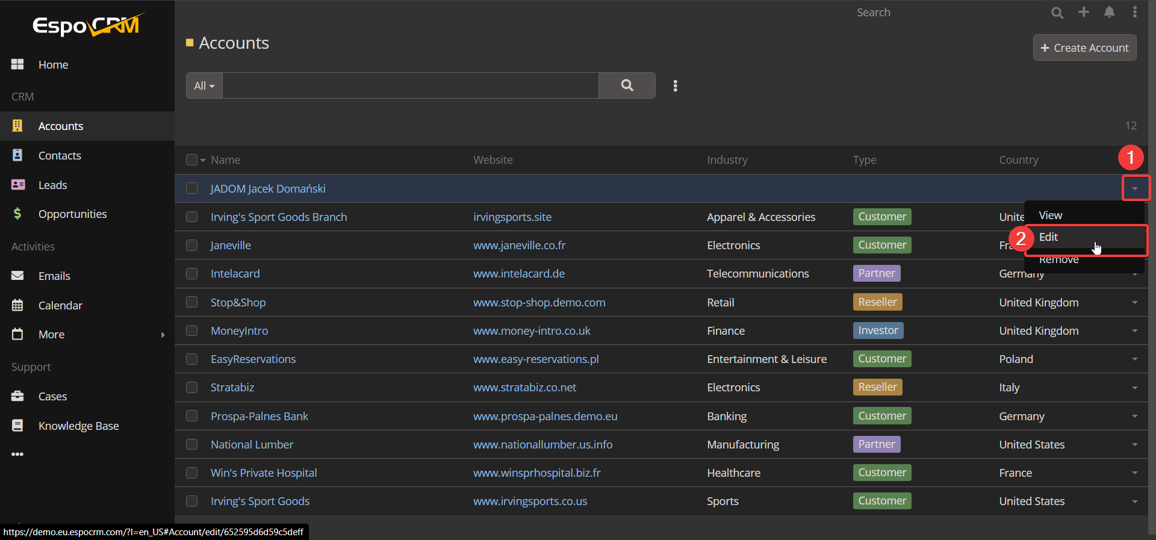Image resolution: width=1156 pixels, height=540 pixels.
Task: Click the quick create plus icon
Action: pos(1083,12)
